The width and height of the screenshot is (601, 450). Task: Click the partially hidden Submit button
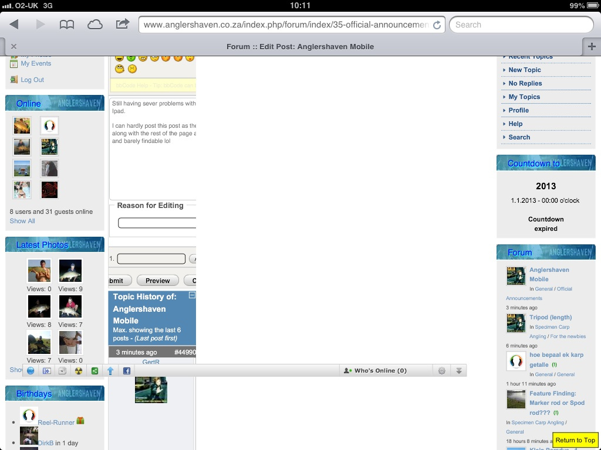tap(120, 281)
